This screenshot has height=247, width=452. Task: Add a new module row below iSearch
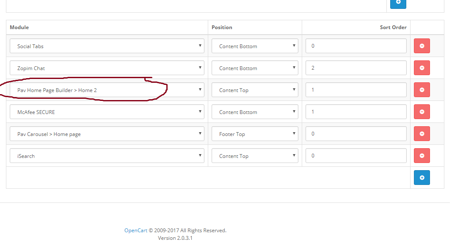(422, 178)
